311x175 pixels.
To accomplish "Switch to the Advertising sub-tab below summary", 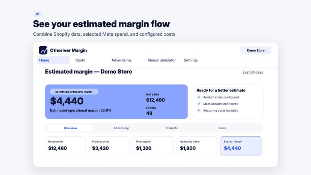I will [x=121, y=128].
